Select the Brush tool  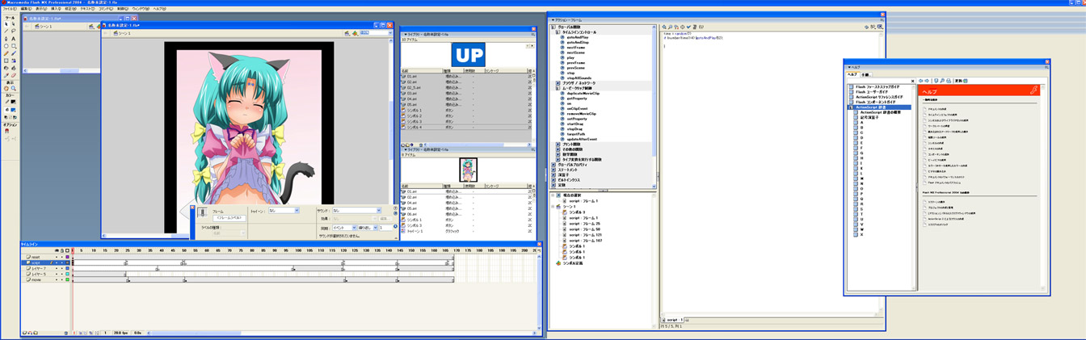tap(14, 53)
